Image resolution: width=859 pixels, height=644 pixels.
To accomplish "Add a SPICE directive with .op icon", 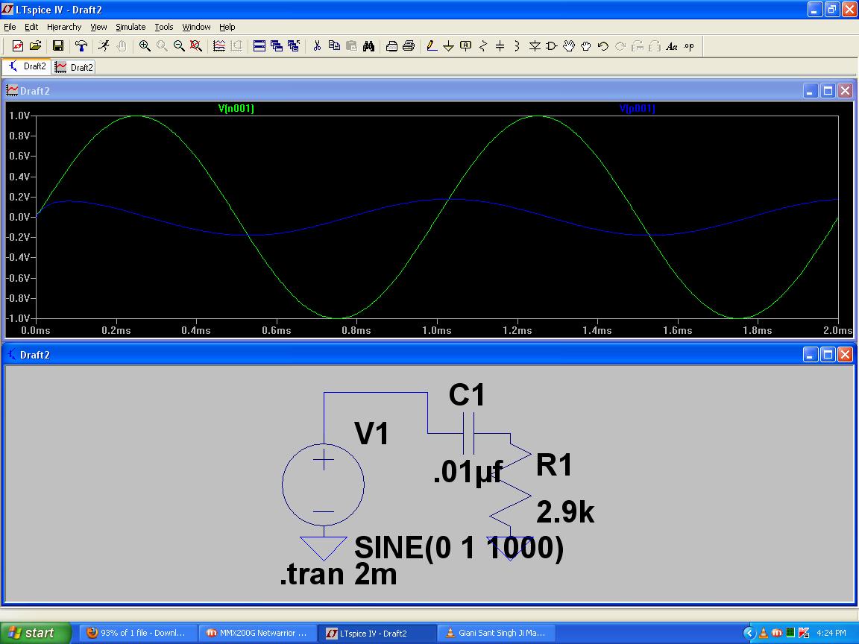I will click(689, 46).
